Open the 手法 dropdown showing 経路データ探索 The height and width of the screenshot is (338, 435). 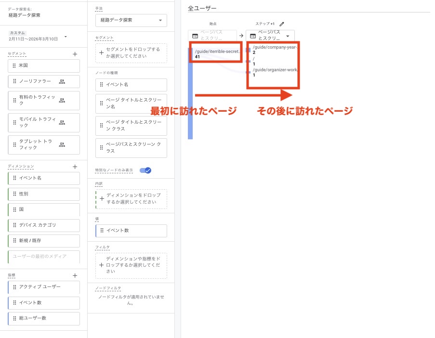(x=131, y=20)
